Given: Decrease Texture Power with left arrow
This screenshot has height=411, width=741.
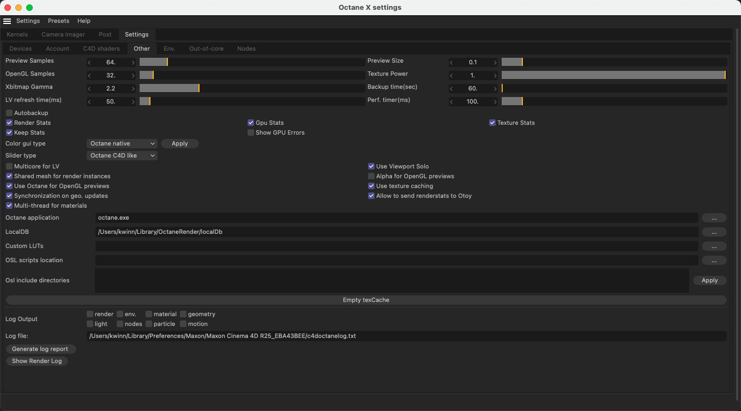Looking at the screenshot, I should [x=451, y=76].
